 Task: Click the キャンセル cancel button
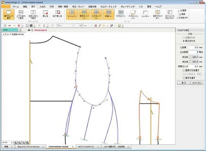click(x=197, y=83)
